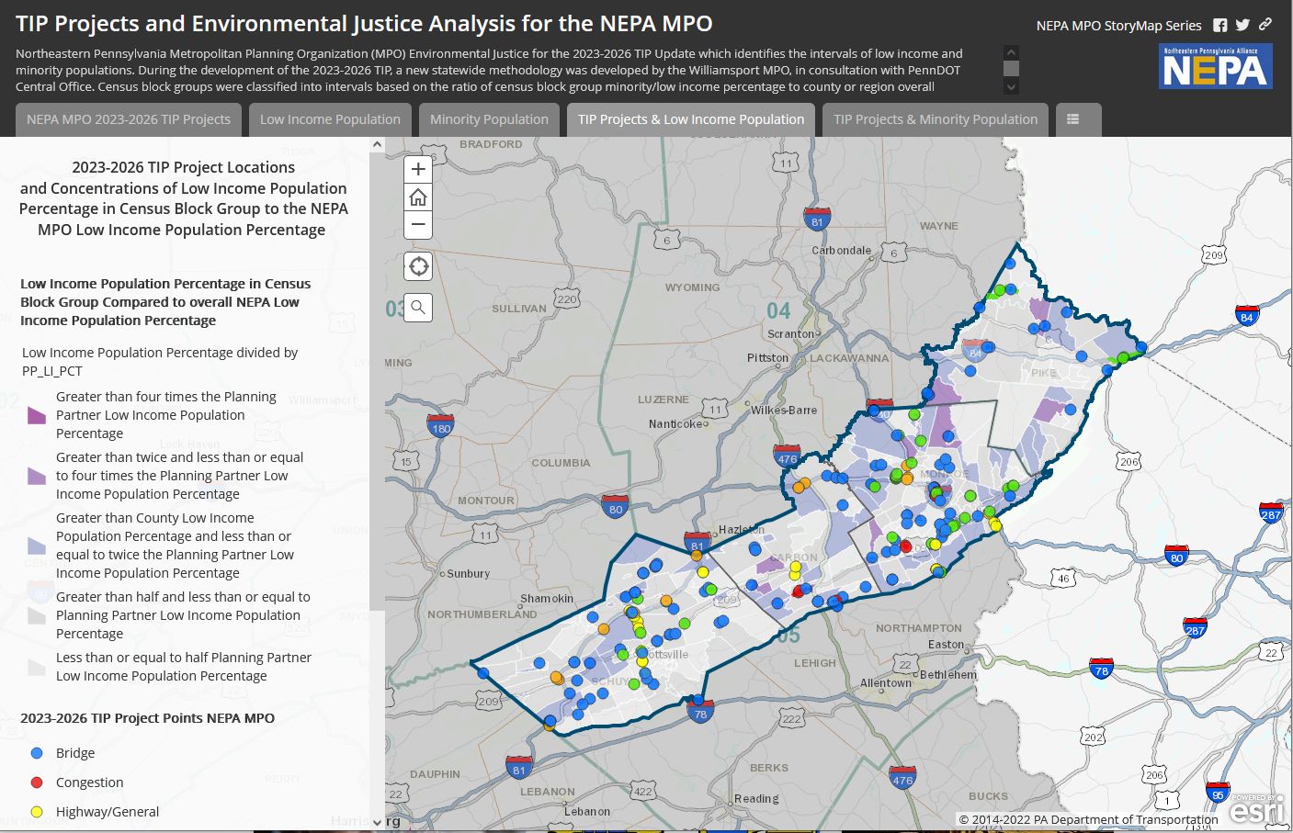Click the 'PP_LI_PCT' field name text
This screenshot has height=833, width=1293.
(x=52, y=371)
